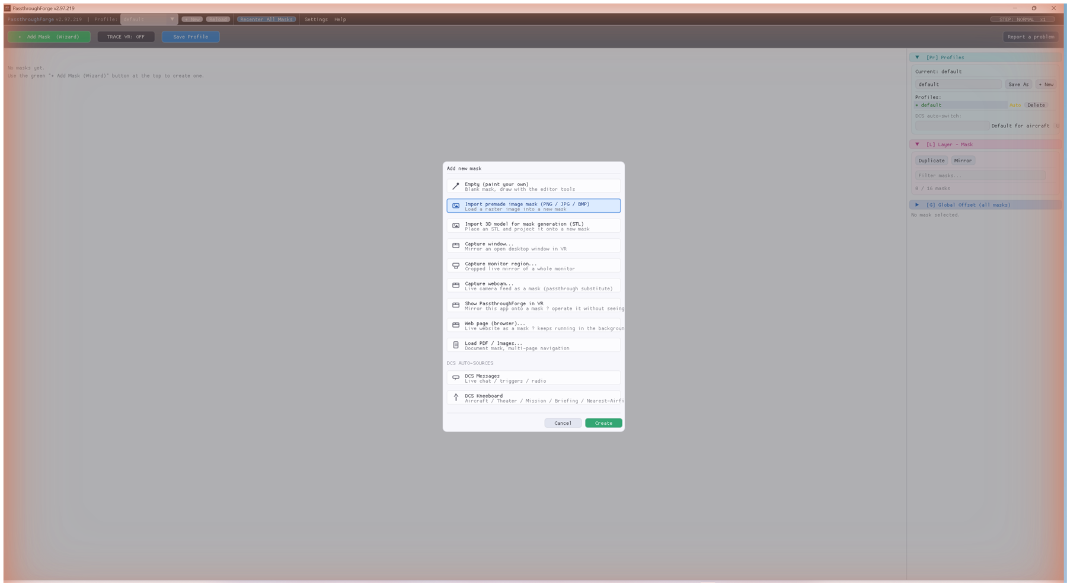This screenshot has height=583, width=1067.
Task: Pick the Import 3D model (STL) icon
Action: (455, 226)
